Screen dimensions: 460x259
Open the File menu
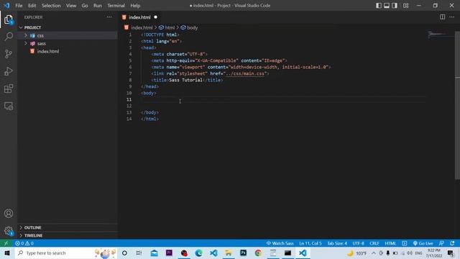click(19, 6)
